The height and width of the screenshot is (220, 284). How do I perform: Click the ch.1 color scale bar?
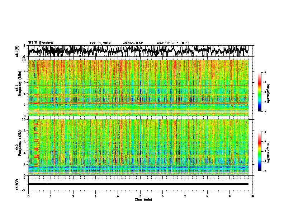pos(260,92)
